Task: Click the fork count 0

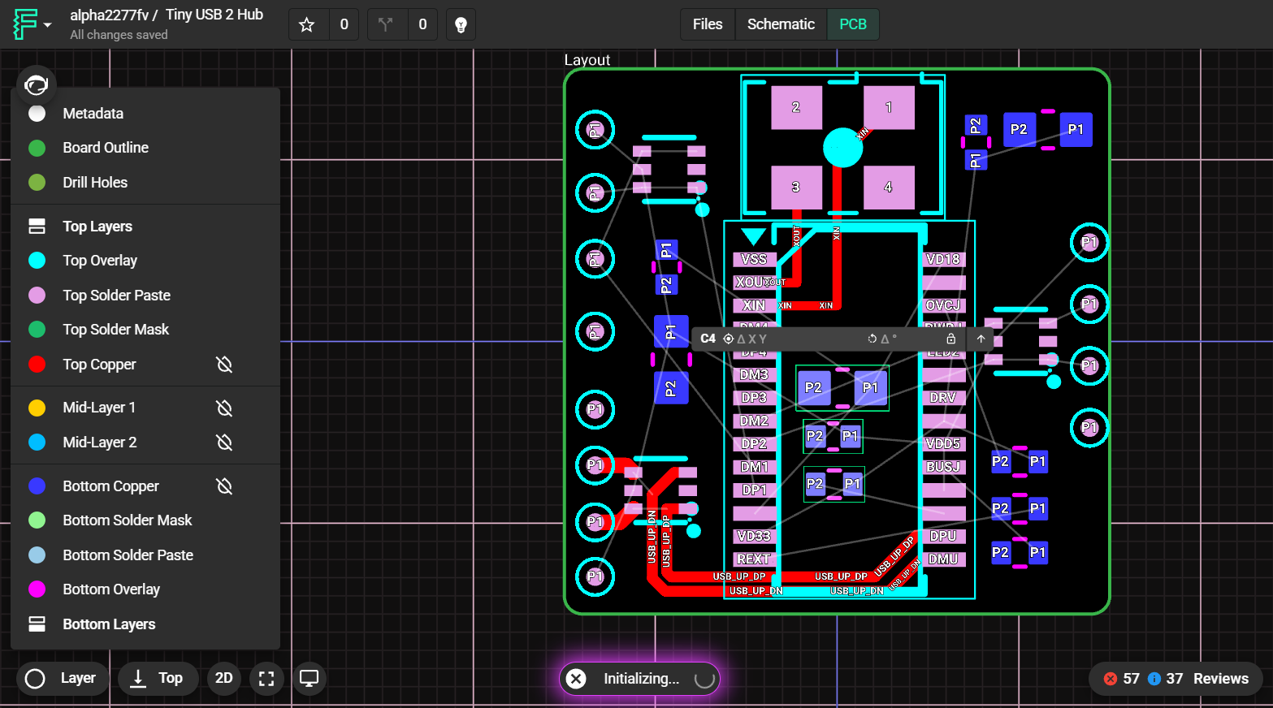Action: [x=422, y=24]
